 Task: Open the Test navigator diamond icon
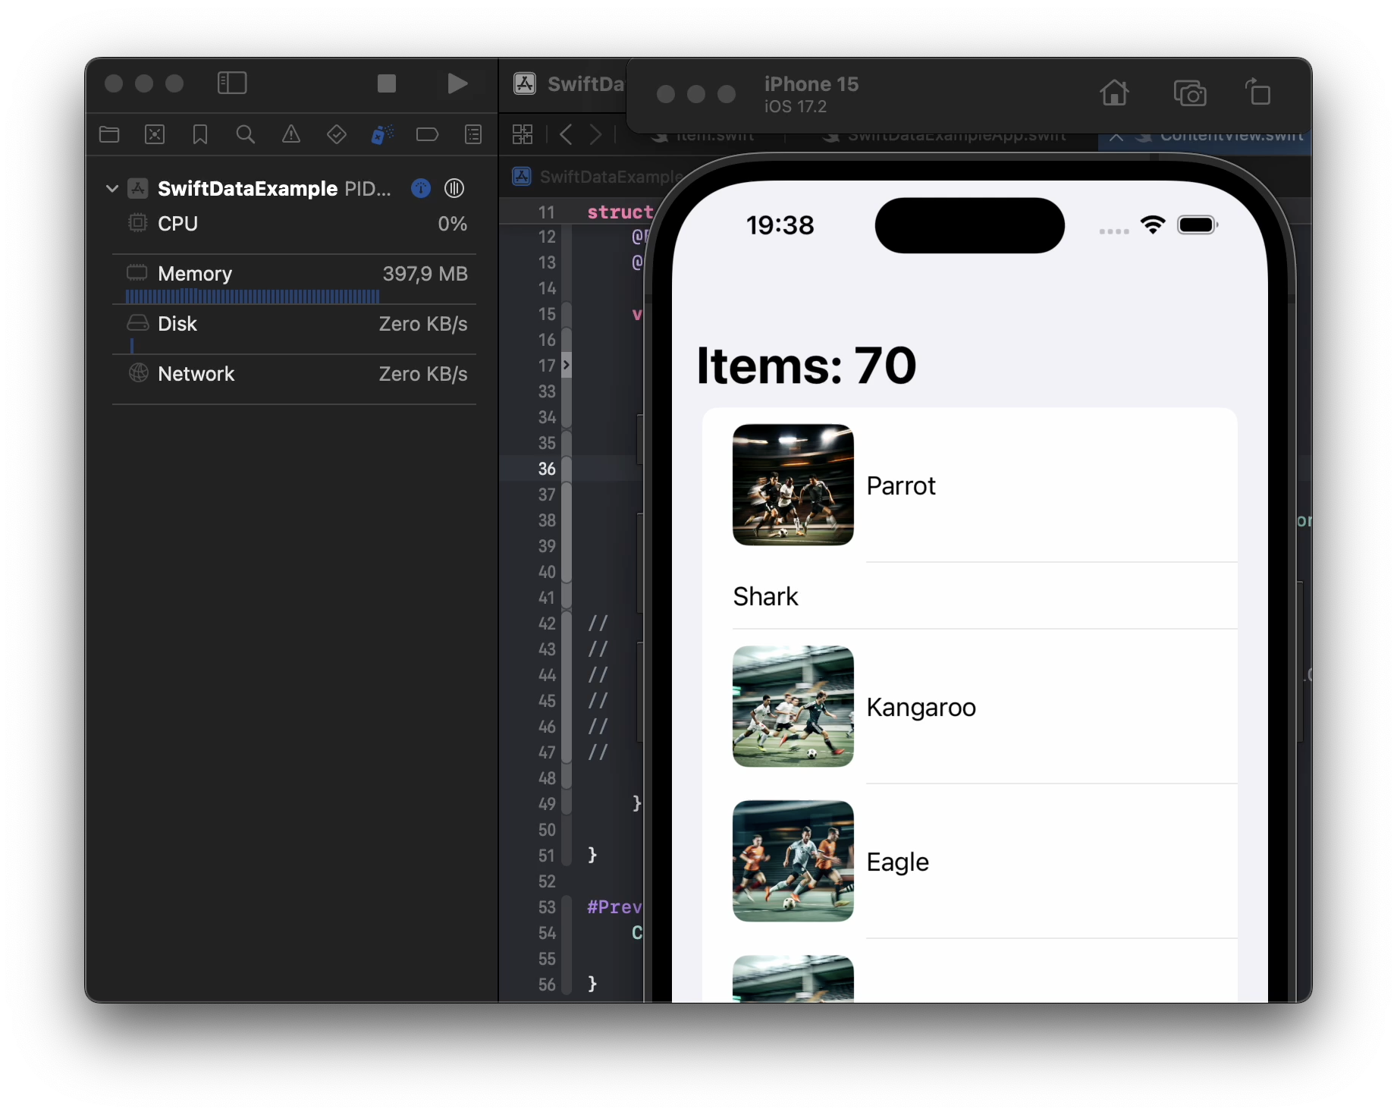[x=337, y=135]
